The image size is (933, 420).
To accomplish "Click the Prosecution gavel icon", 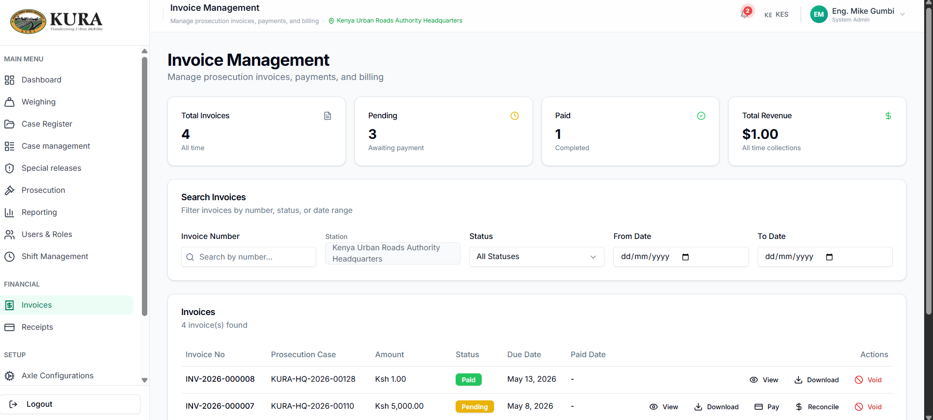I will [x=9, y=190].
